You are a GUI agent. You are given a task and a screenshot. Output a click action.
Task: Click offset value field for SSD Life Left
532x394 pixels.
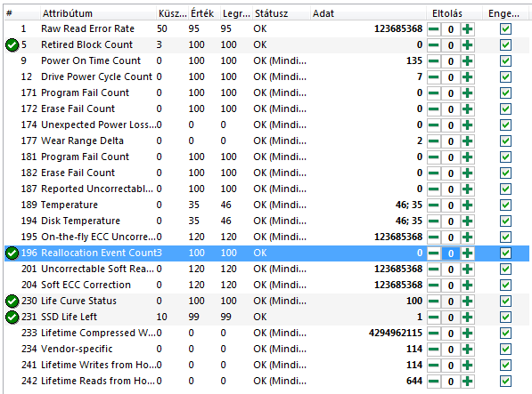point(451,318)
